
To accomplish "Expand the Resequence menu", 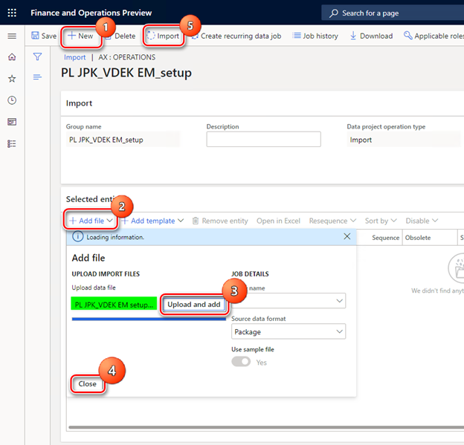I will tap(332, 221).
